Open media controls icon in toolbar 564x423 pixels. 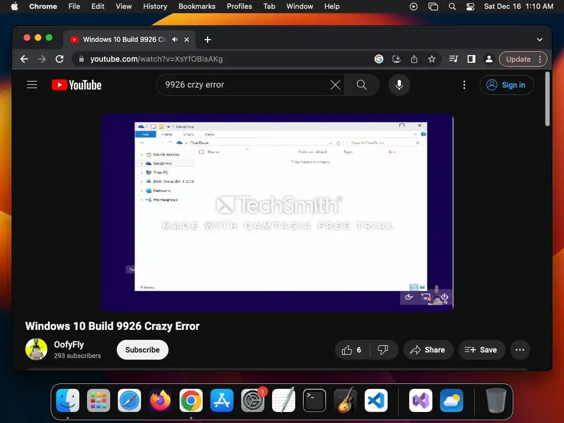point(454,59)
